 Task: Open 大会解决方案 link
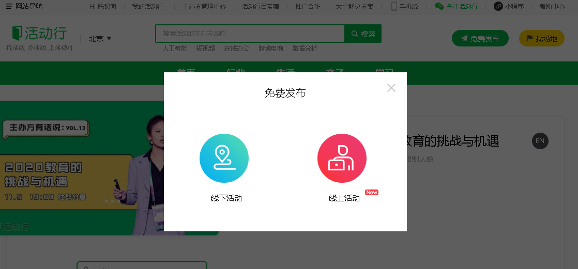(354, 7)
